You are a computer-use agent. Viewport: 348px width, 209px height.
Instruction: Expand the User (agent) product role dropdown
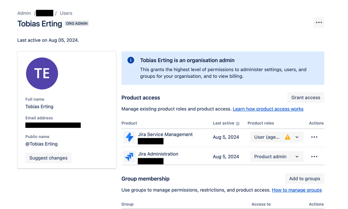pyautogui.click(x=297, y=137)
